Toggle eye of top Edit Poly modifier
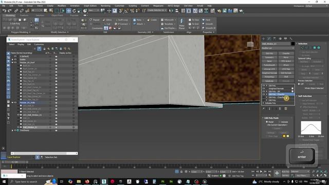 pyautogui.click(x=264, y=86)
